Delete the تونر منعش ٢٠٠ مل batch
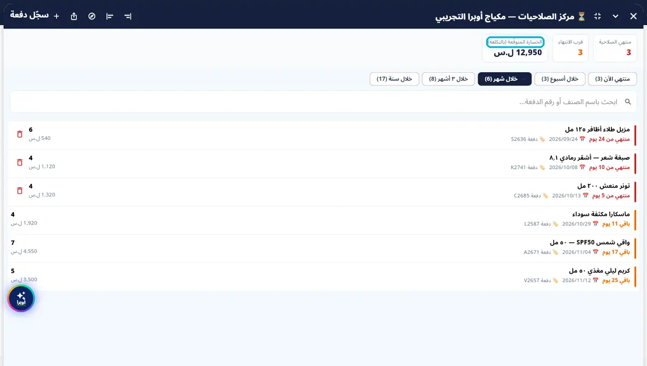Viewport: 647px width, 366px height. pyautogui.click(x=20, y=190)
